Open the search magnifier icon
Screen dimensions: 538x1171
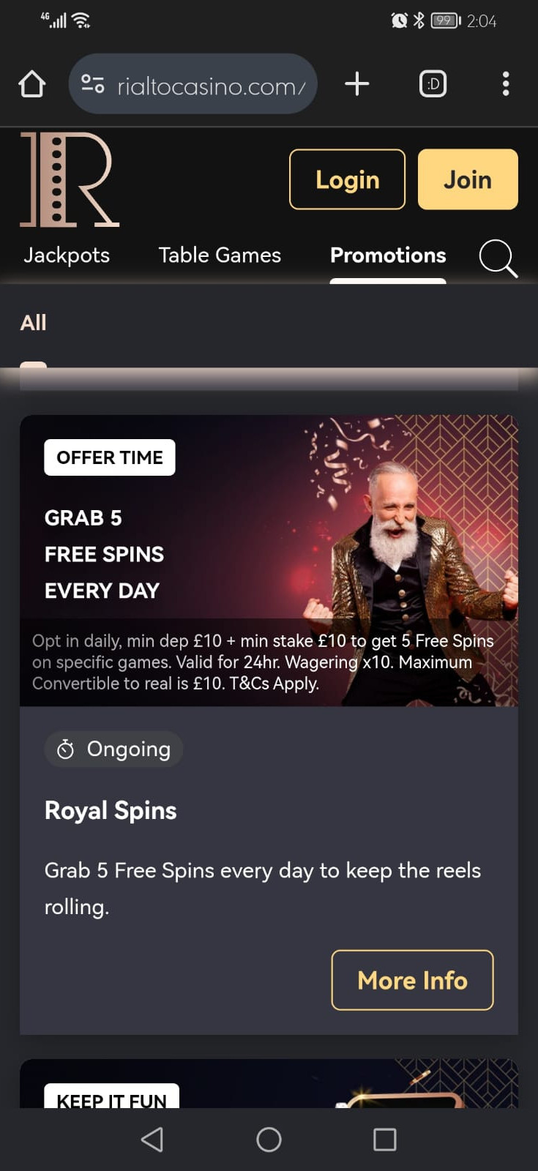point(498,258)
